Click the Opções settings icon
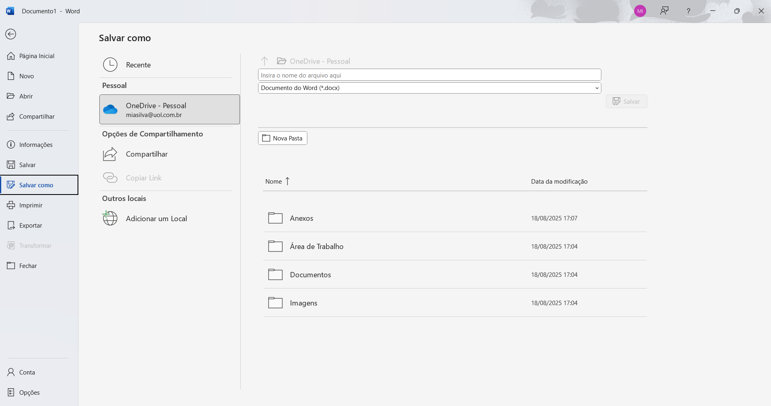771x406 pixels. click(11, 392)
